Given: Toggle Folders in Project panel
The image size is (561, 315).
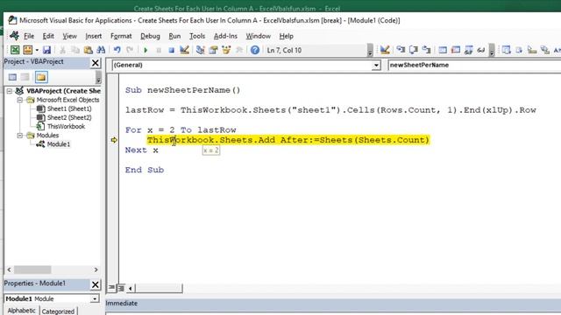Looking at the screenshot, I should pos(41,77).
